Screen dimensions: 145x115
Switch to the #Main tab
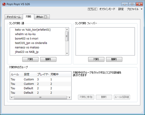click(x=40, y=17)
